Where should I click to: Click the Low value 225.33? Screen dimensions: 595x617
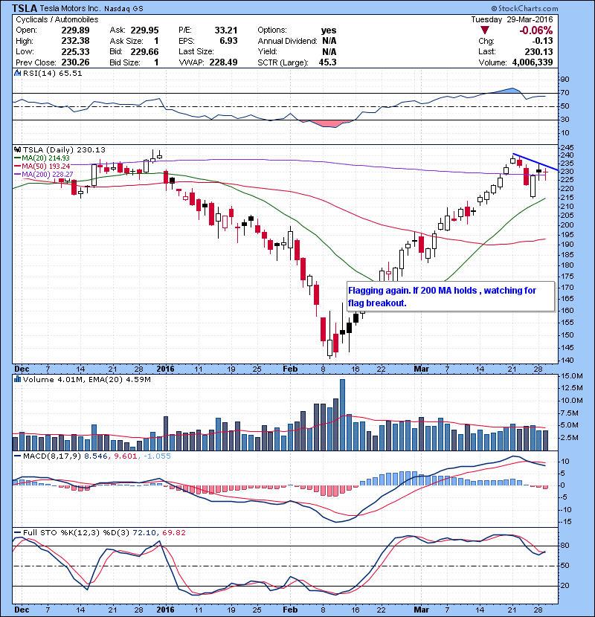coord(75,52)
